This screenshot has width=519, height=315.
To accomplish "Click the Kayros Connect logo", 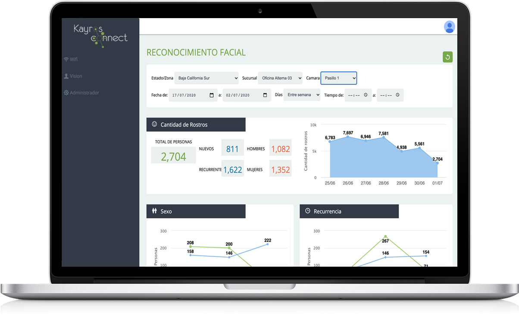I will pyautogui.click(x=100, y=35).
